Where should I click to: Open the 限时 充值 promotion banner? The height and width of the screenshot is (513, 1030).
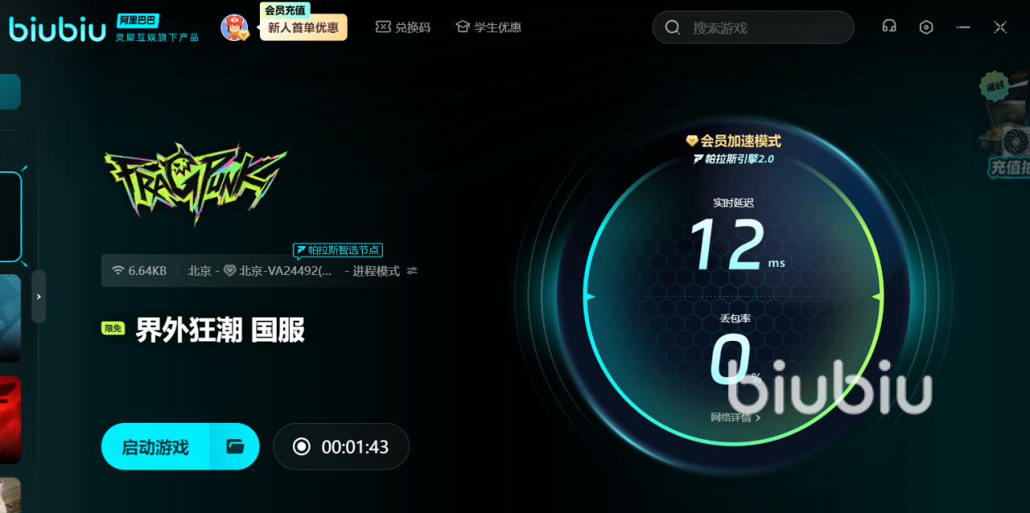point(1007,127)
